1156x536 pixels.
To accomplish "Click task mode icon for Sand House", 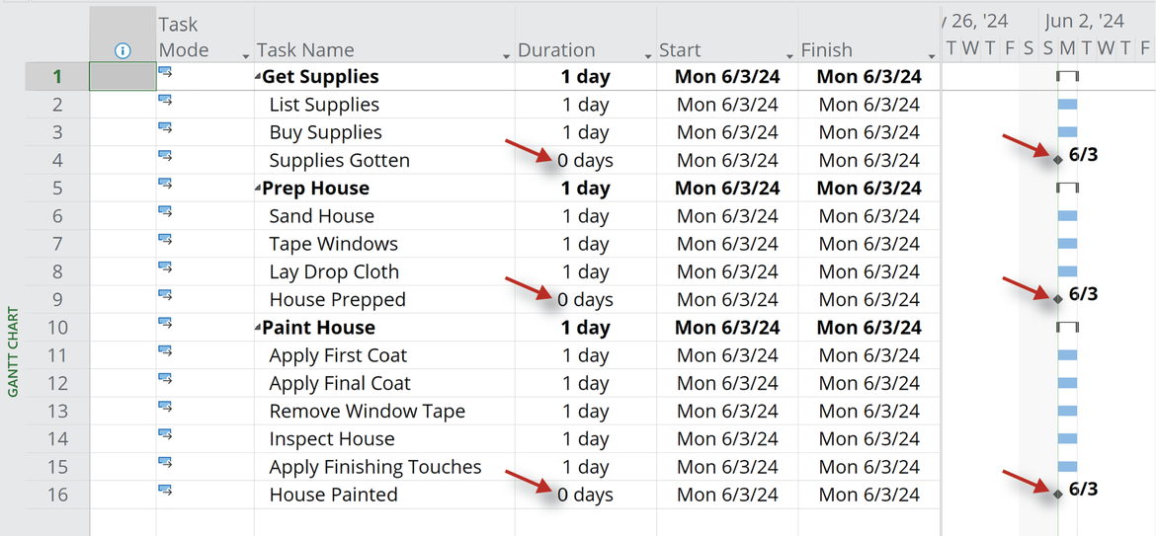I will click(165, 212).
